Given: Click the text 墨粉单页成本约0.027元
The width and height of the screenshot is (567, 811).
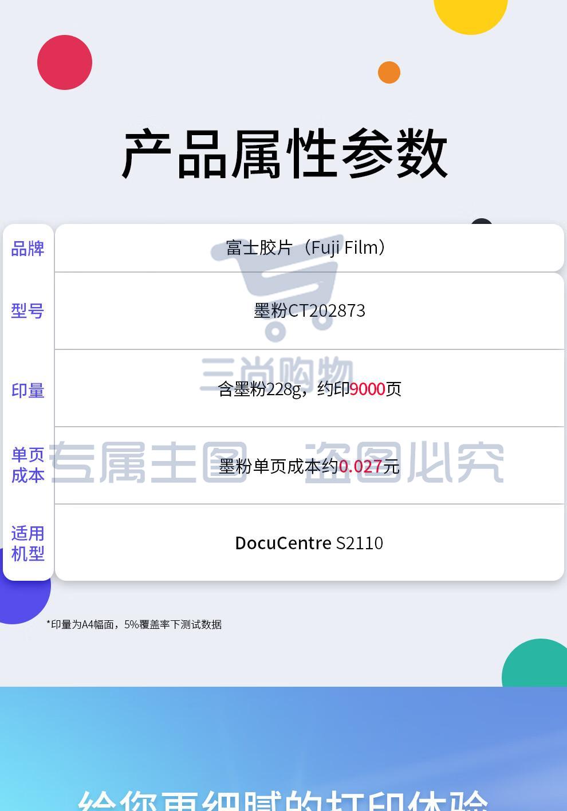Looking at the screenshot, I should point(309,466).
